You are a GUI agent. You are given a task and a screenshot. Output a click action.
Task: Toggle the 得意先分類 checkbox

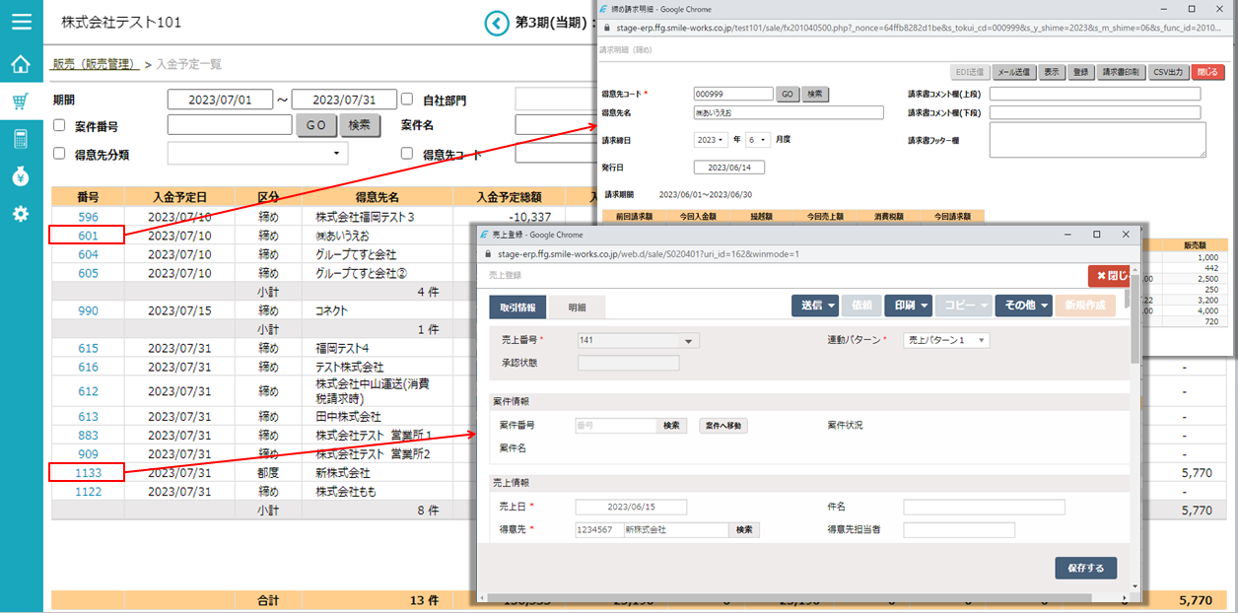click(59, 154)
